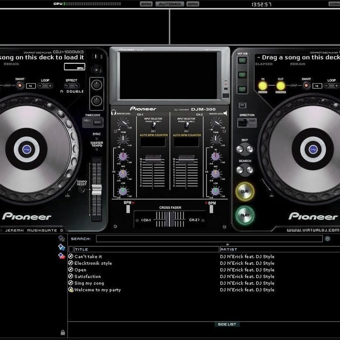Click the CH-1 MID EQ knob

click(x=123, y=174)
